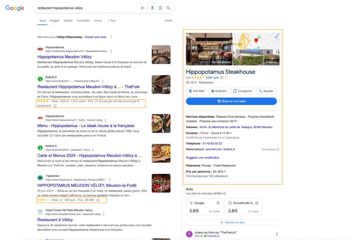
Task: Open options menu next to Choisir une zone
Action: pos(111,37)
